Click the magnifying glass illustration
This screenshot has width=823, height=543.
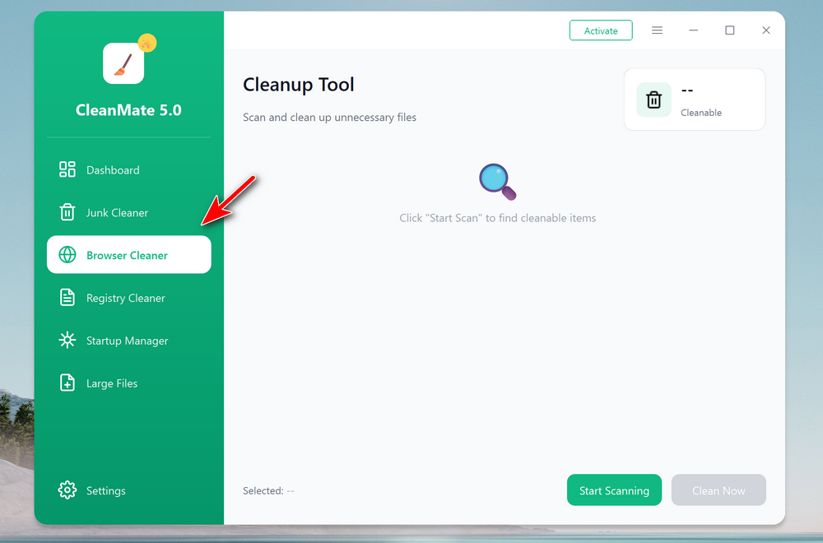tap(497, 181)
